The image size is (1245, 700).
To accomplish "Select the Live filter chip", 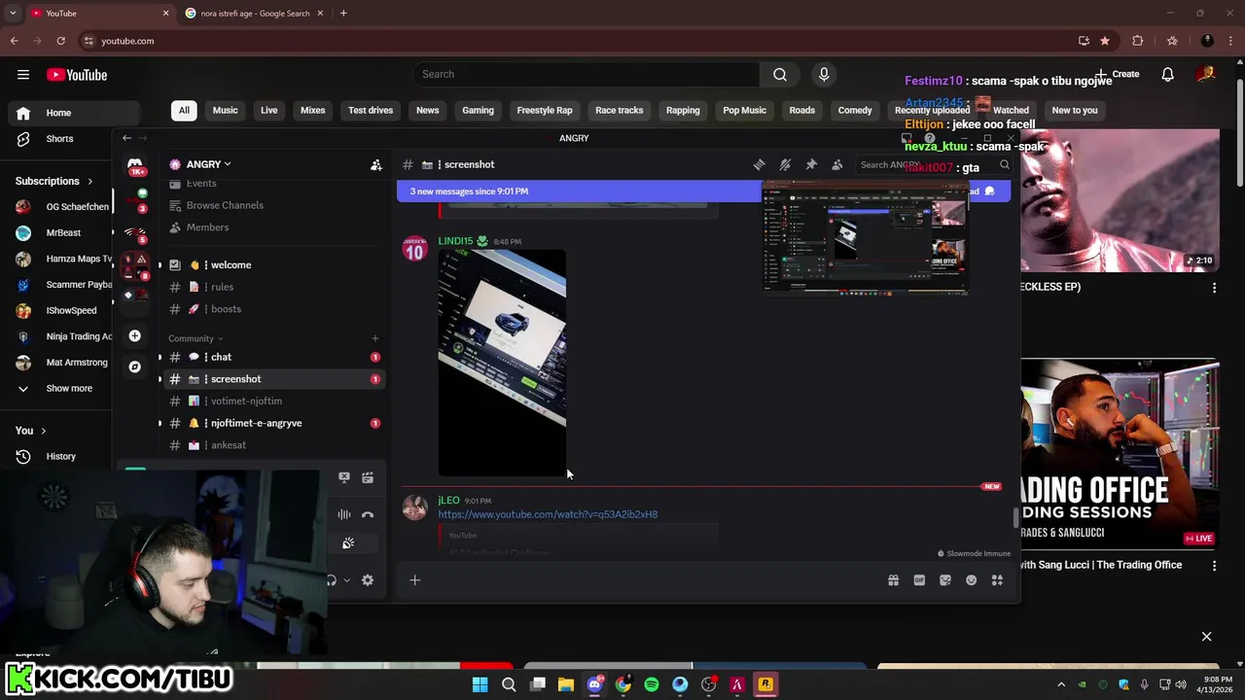I will [269, 110].
